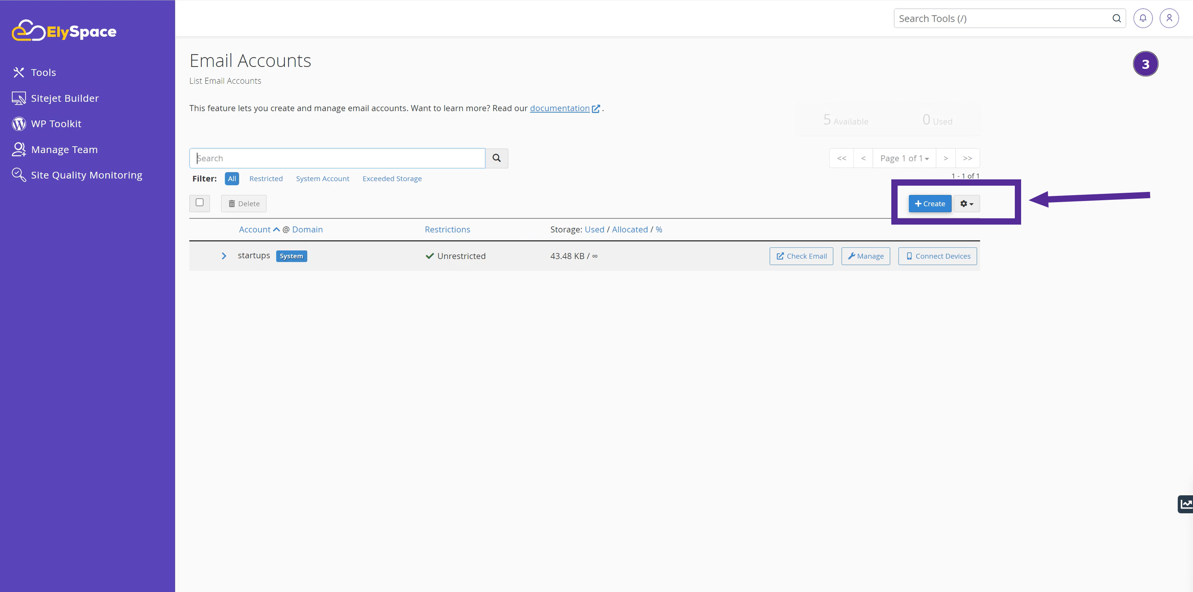Focus the Search Tools field
The width and height of the screenshot is (1193, 592).
point(1002,18)
